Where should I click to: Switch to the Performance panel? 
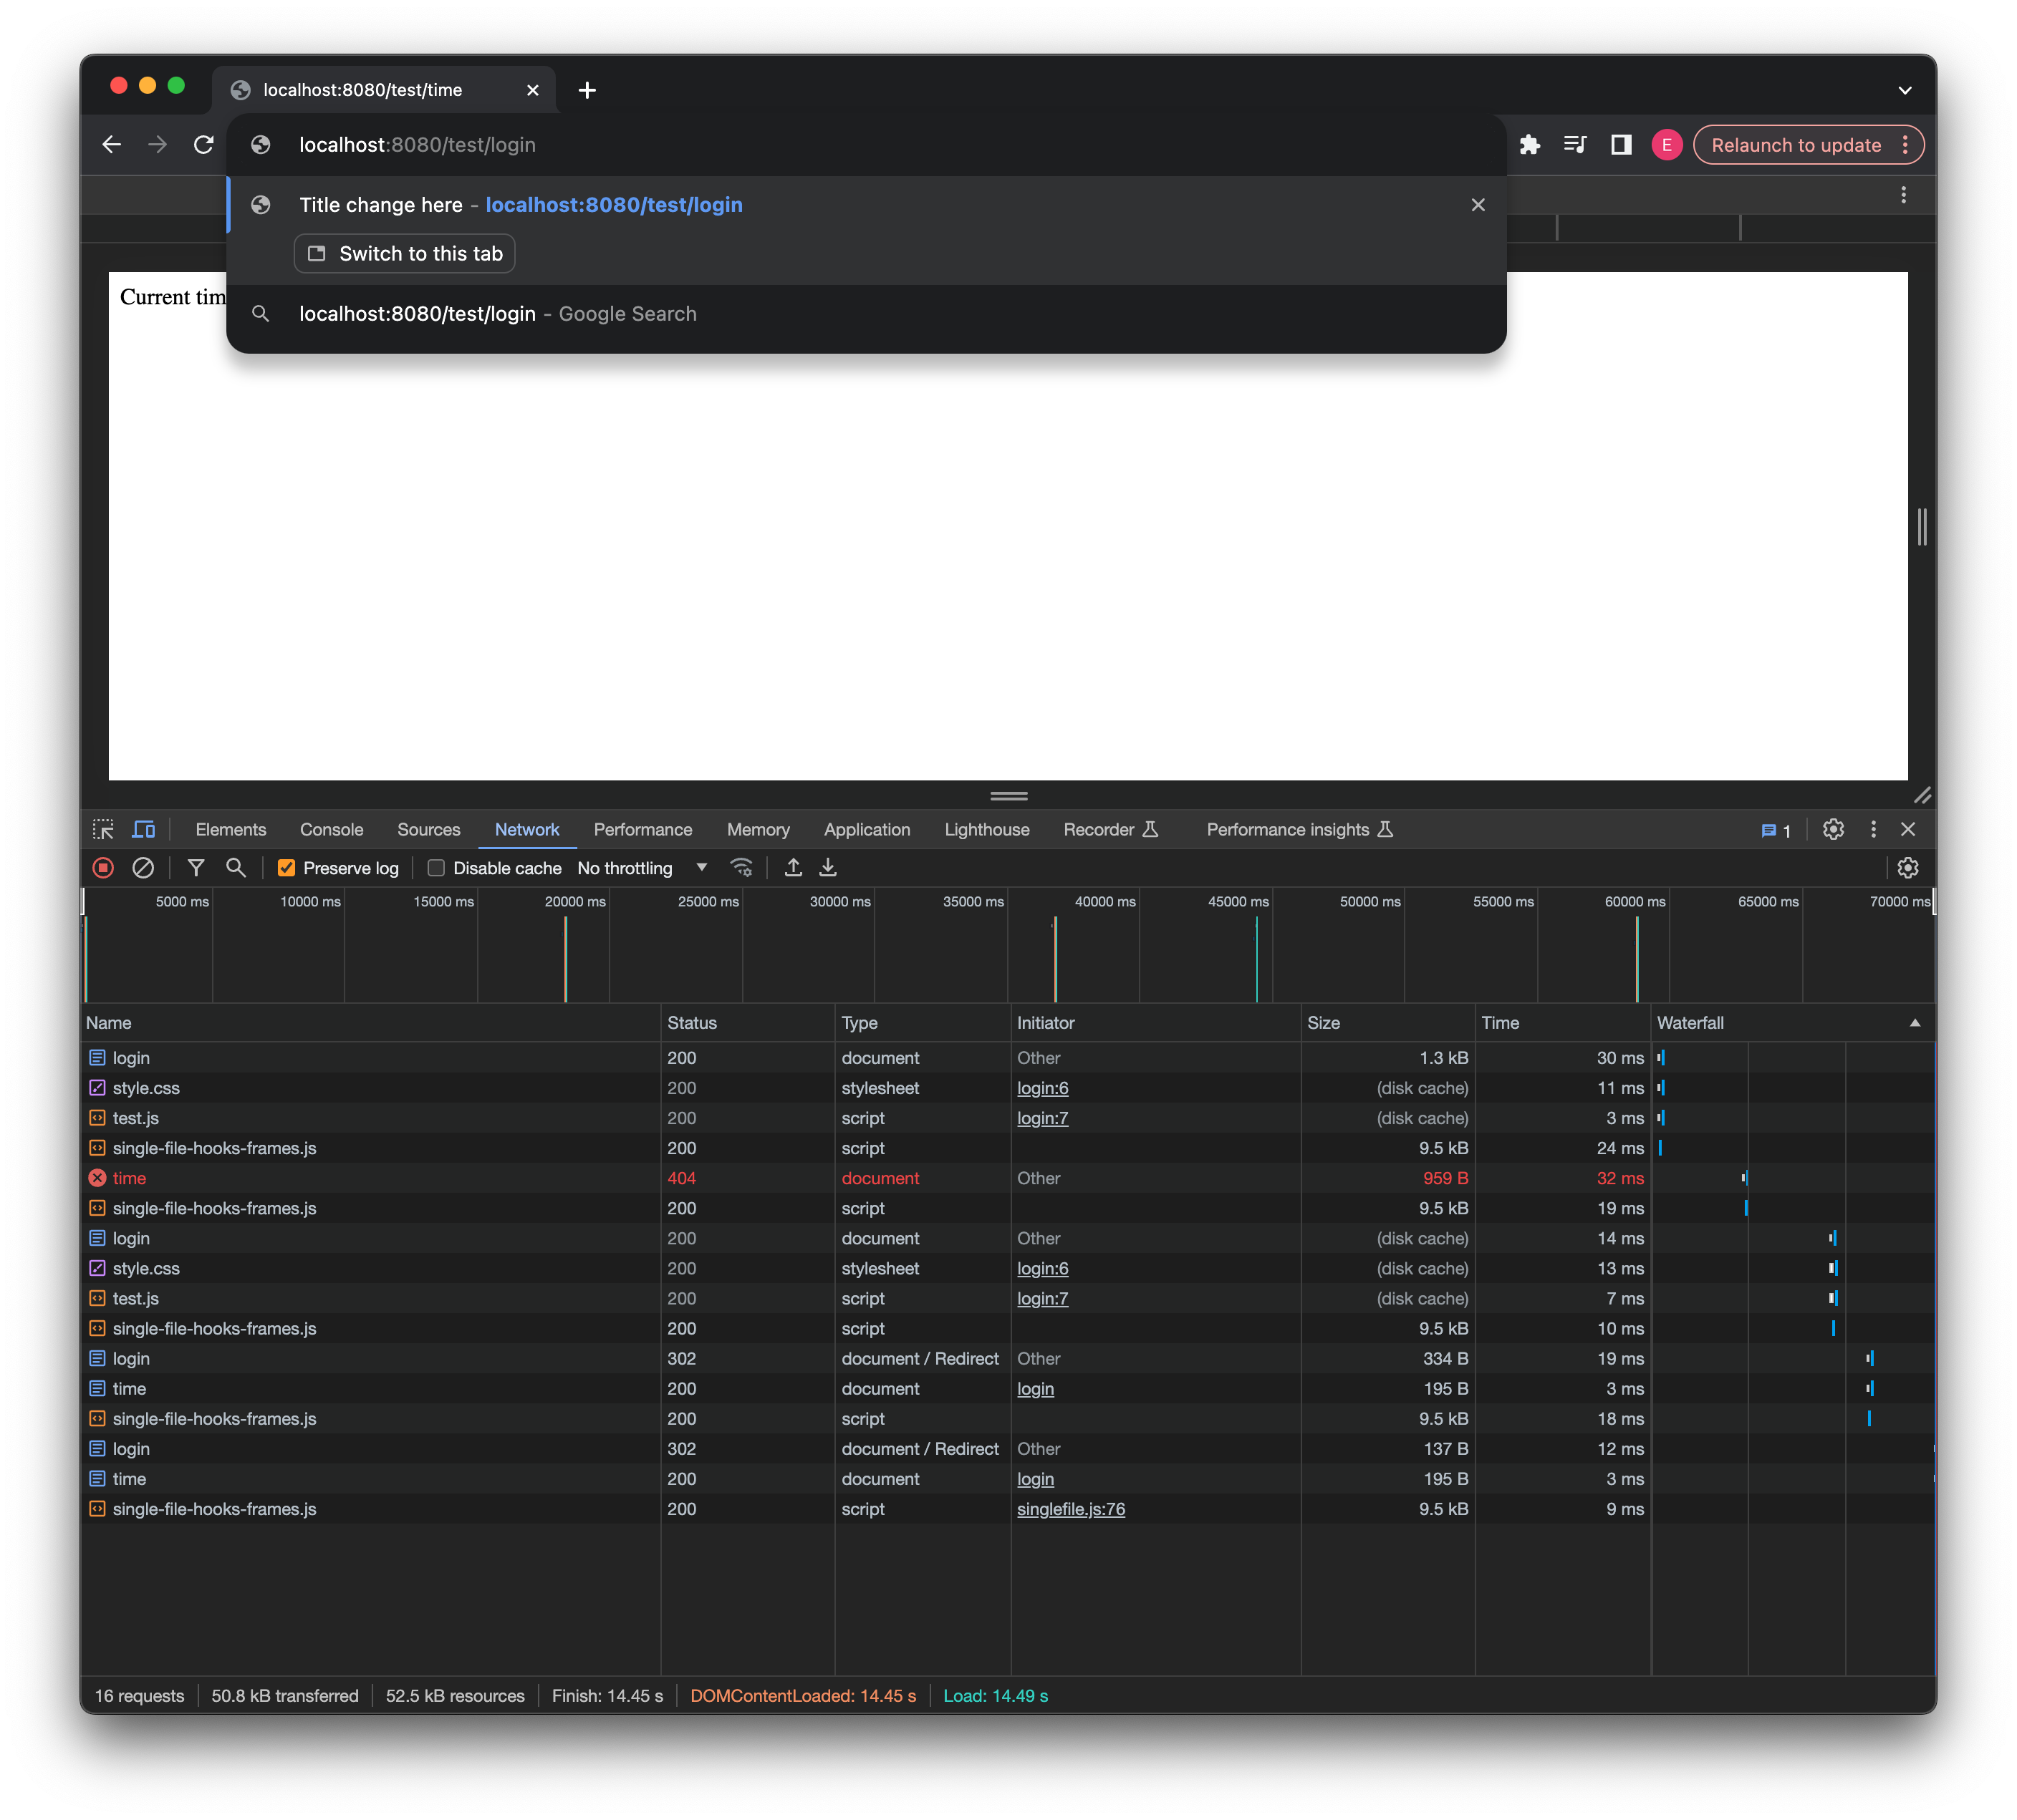(x=643, y=829)
